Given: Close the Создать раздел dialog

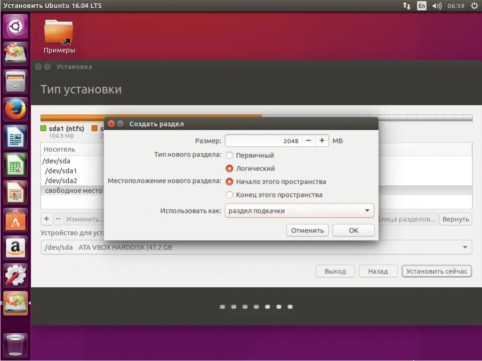Looking at the screenshot, I should (x=111, y=124).
